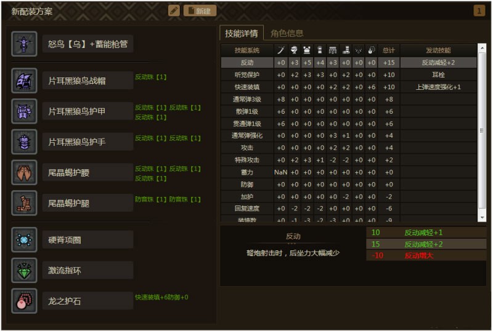
Task: Click the 总计 column header
Action: (x=389, y=50)
